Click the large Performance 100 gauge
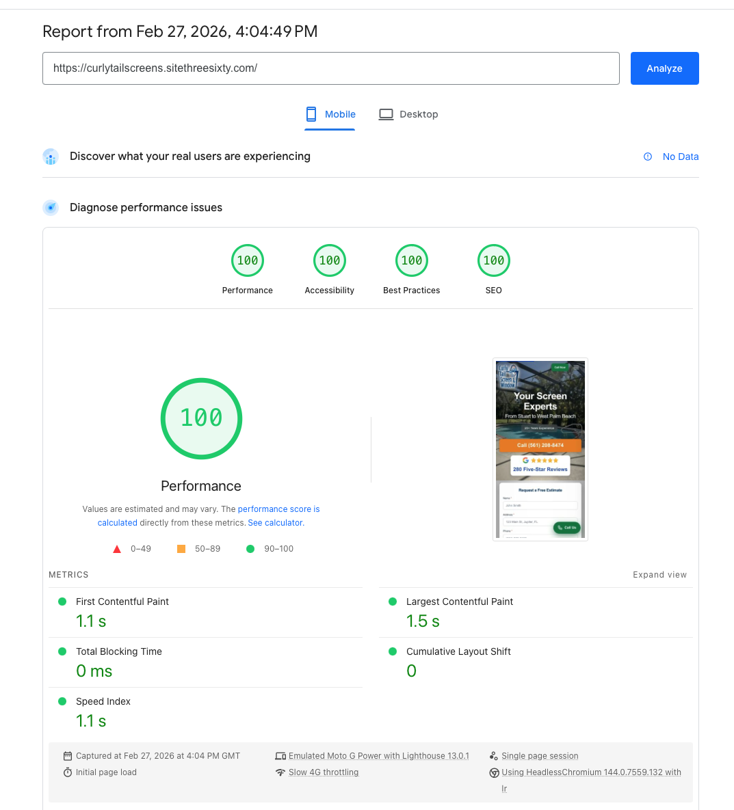 201,418
